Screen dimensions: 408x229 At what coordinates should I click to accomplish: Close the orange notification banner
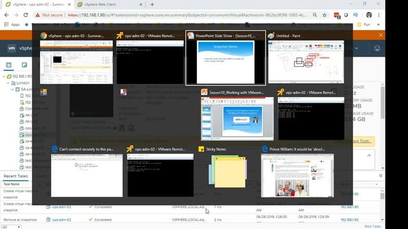pyautogui.click(x=381, y=35)
